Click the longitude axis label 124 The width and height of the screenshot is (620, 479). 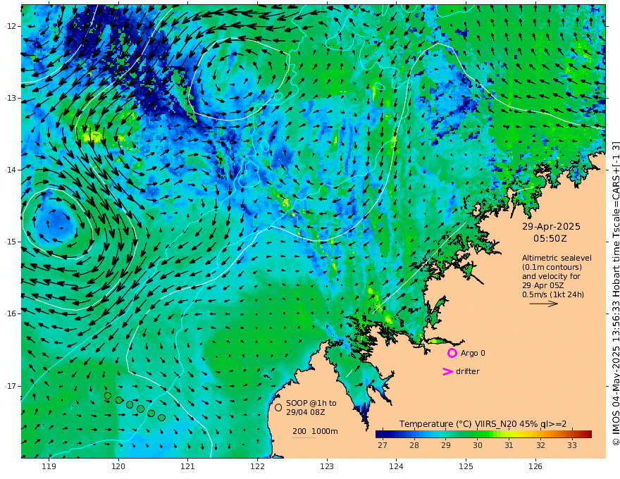[396, 466]
